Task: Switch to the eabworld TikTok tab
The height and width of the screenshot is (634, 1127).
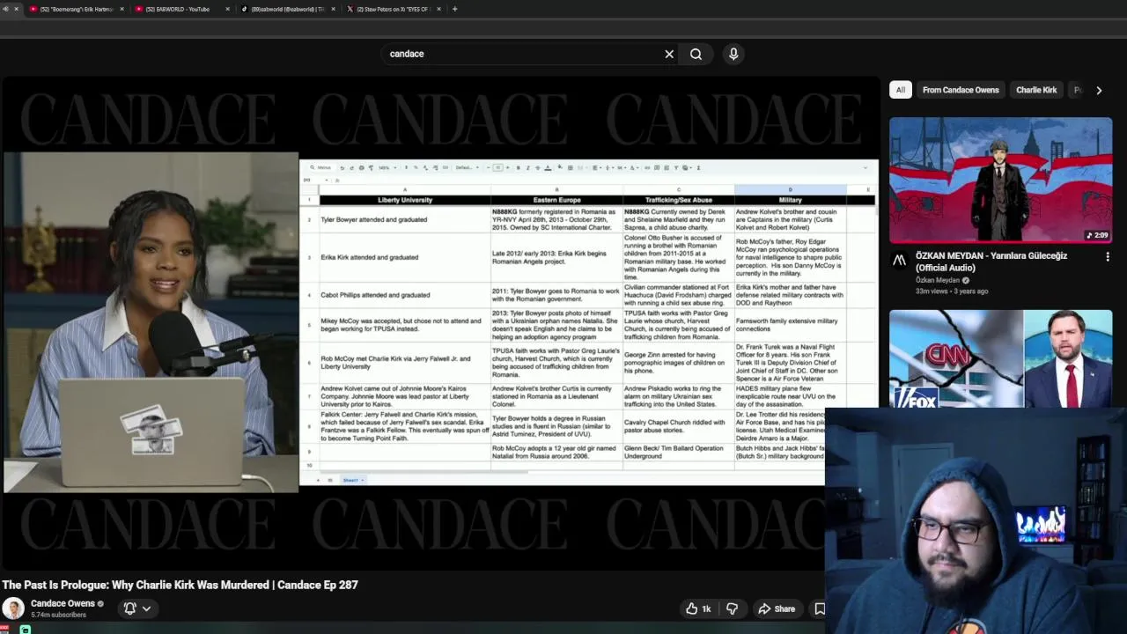Action: (x=287, y=9)
